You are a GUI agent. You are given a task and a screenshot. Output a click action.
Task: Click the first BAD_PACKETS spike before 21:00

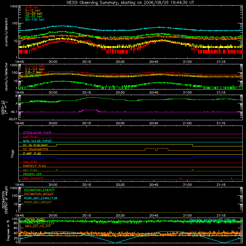[x=181, y=178]
